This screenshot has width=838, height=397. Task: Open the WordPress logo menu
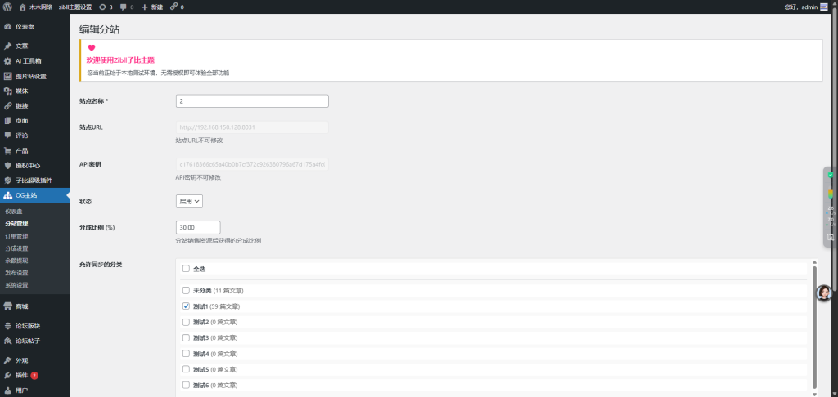[x=7, y=7]
